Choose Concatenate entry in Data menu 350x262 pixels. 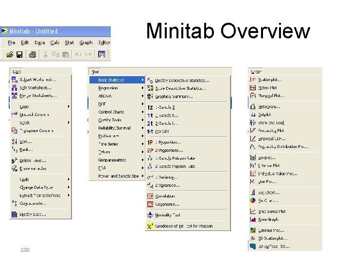[x=41, y=203]
